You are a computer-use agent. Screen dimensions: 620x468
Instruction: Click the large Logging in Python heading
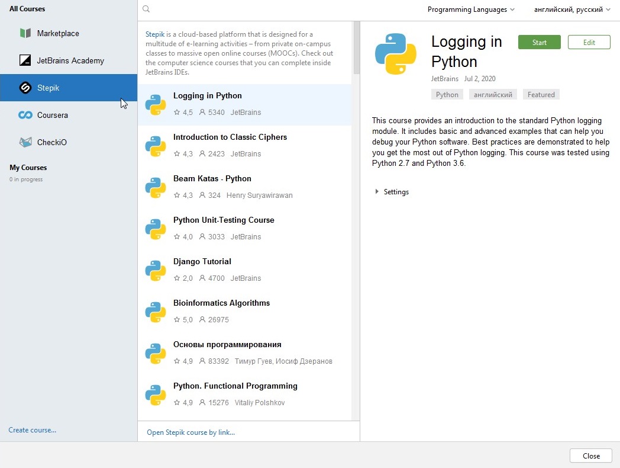pyautogui.click(x=467, y=52)
